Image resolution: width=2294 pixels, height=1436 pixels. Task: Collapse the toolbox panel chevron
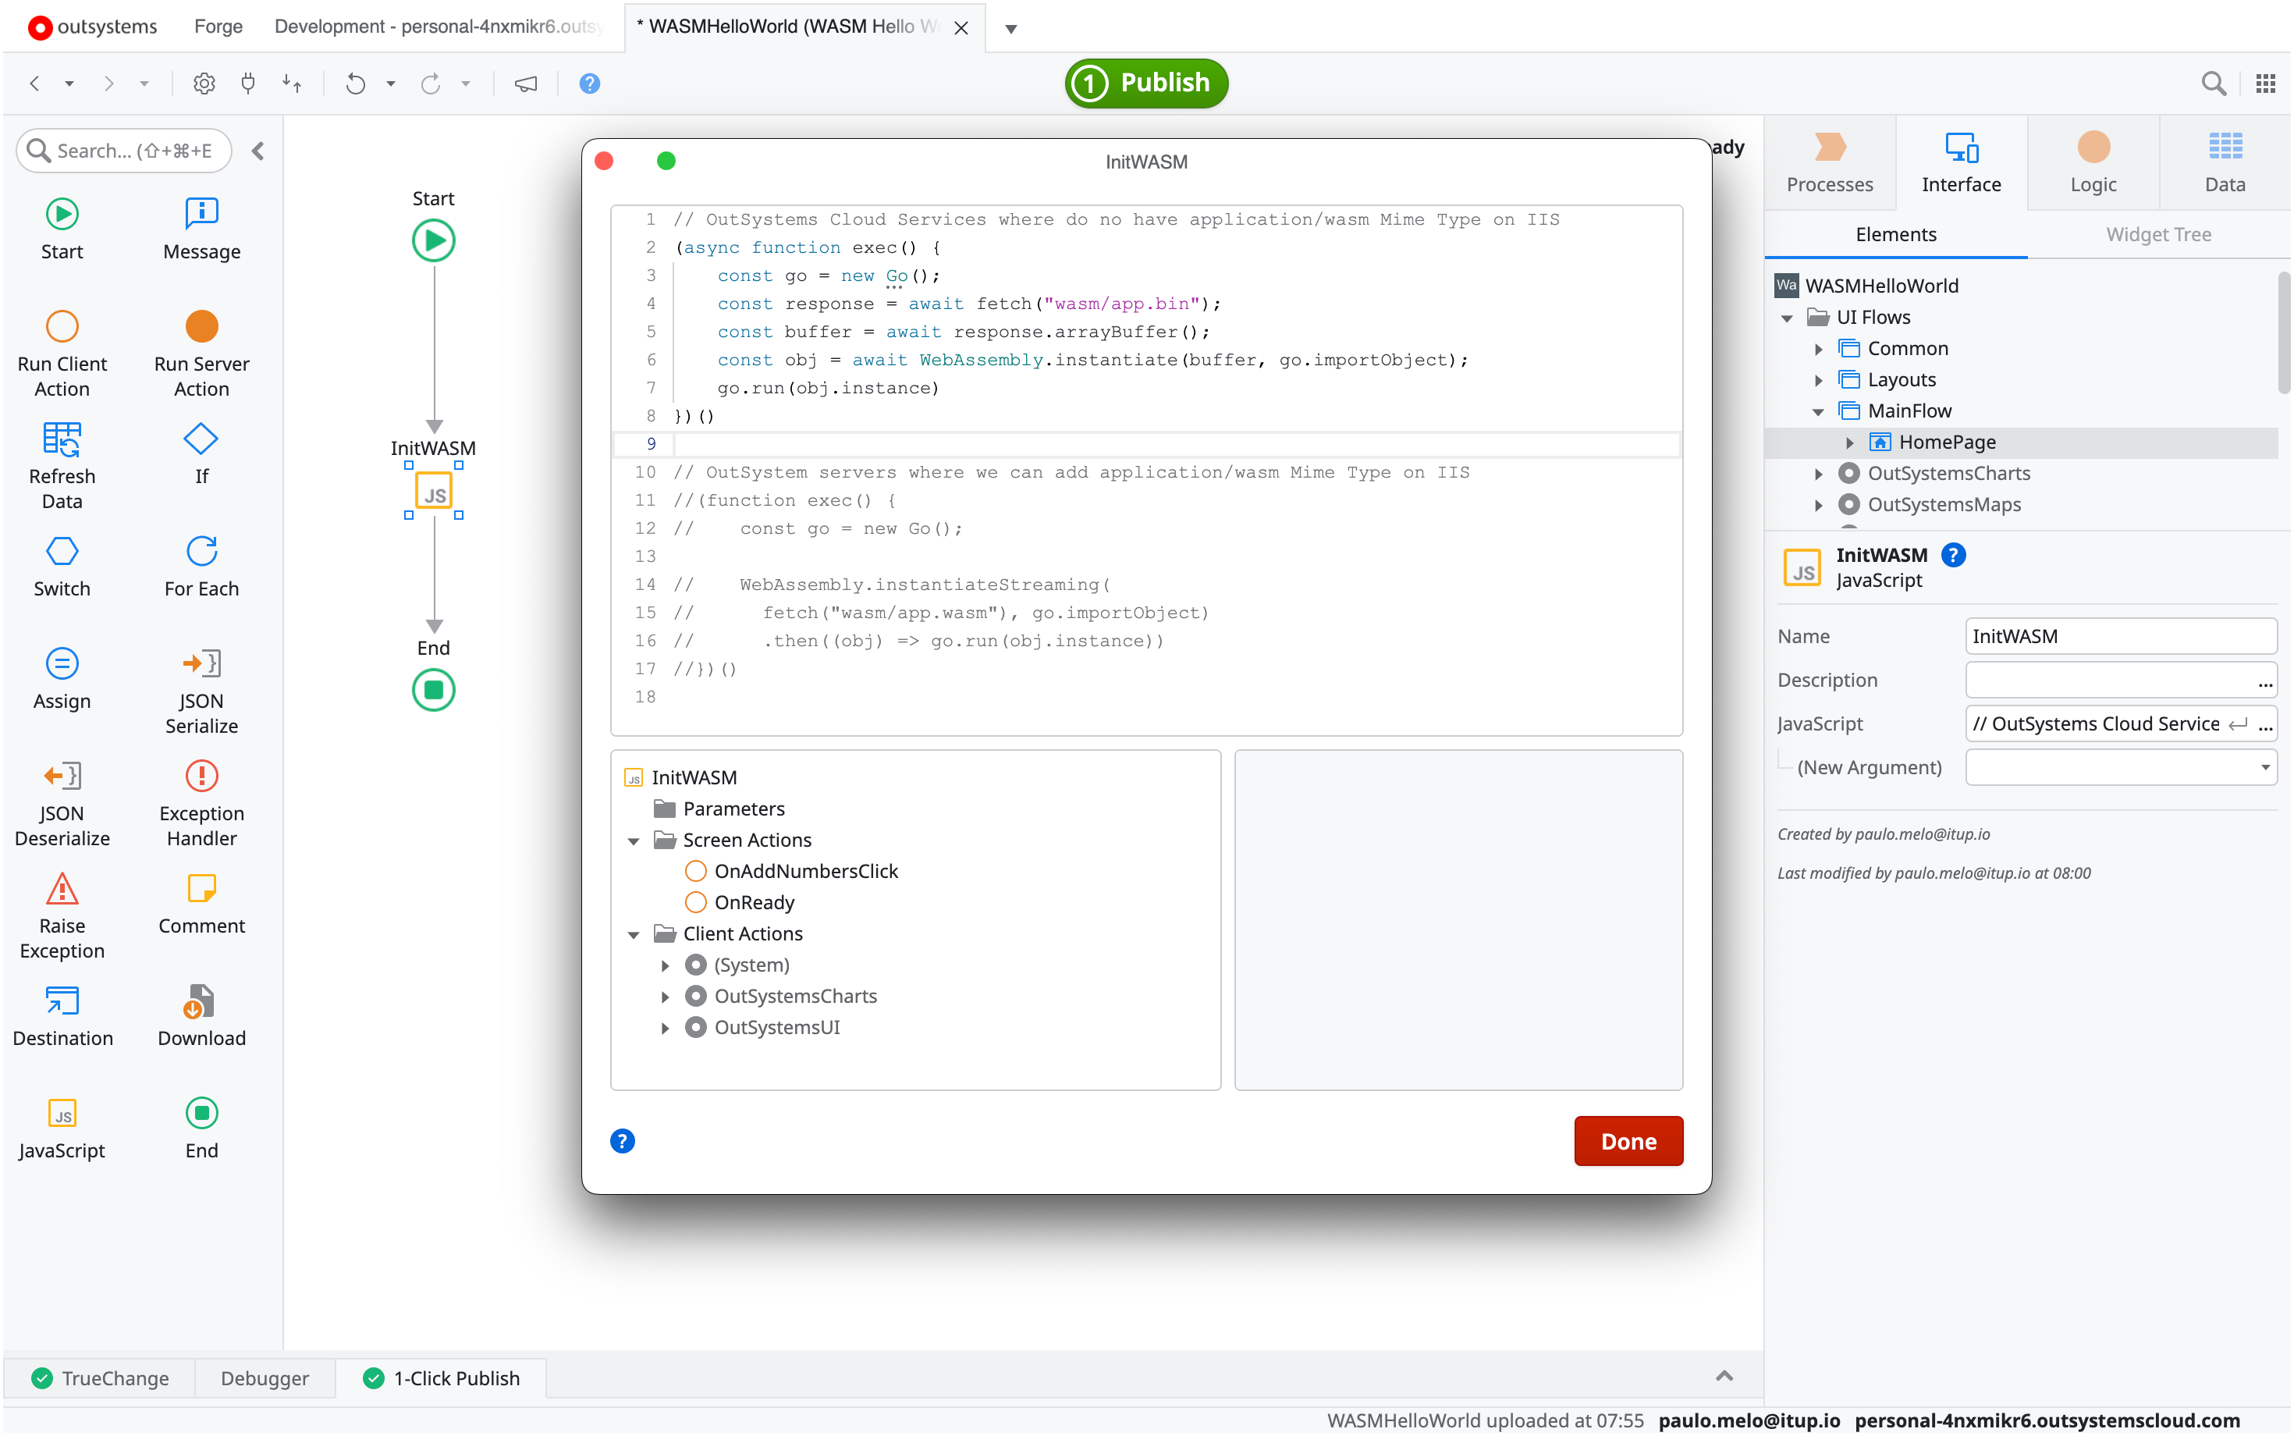(257, 150)
